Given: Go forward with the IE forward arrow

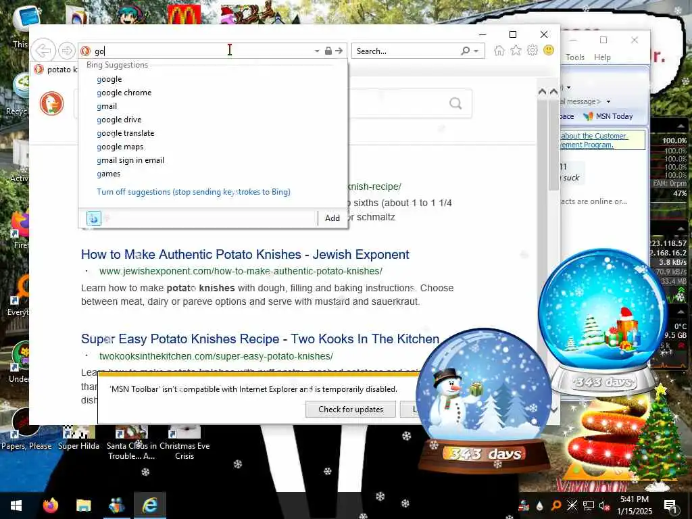Looking at the screenshot, I should (x=67, y=51).
